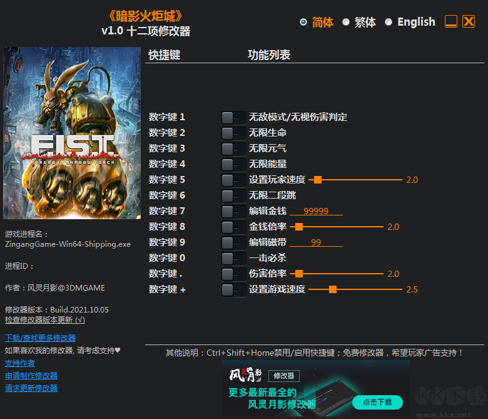
Task: Enable the 无敌模式 invincibility toggle
Action: point(233,117)
